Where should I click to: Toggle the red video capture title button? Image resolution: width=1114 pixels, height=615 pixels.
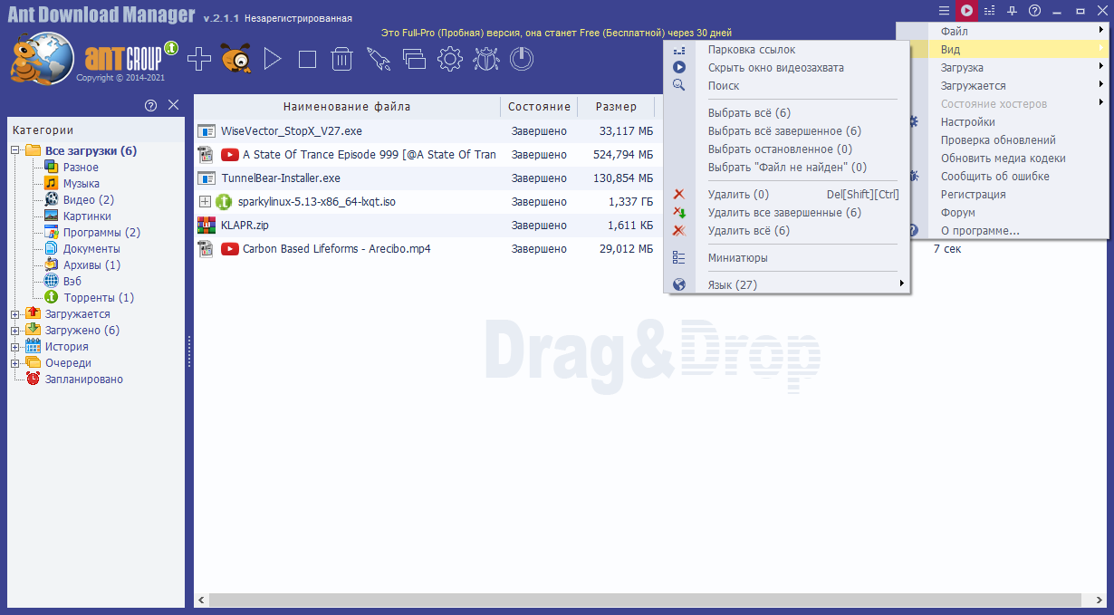[x=967, y=11]
